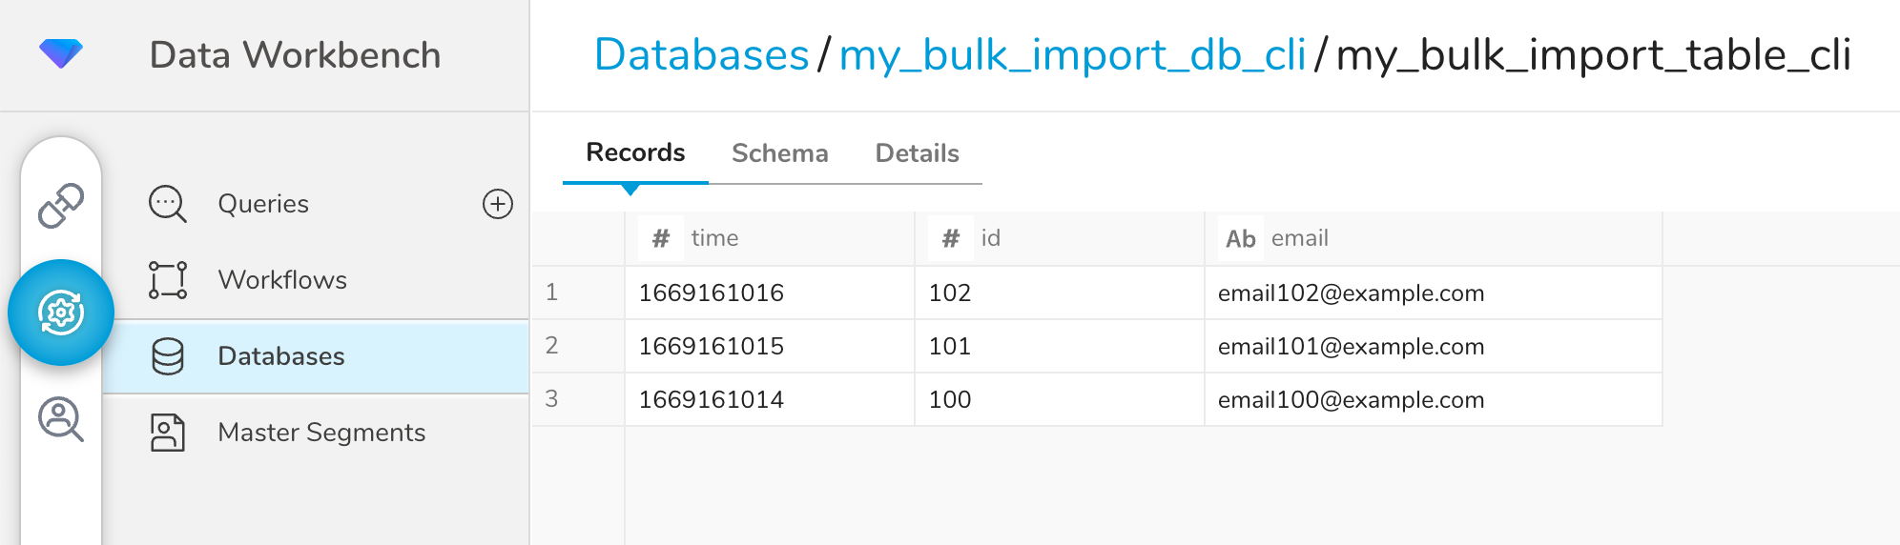Switch to the Schema tab
The height and width of the screenshot is (545, 1900).
(x=779, y=153)
